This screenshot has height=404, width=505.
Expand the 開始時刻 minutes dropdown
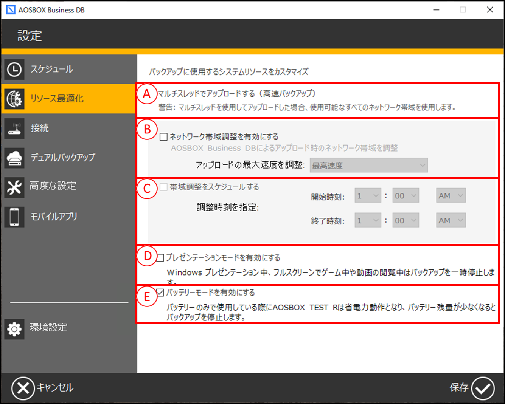point(406,195)
